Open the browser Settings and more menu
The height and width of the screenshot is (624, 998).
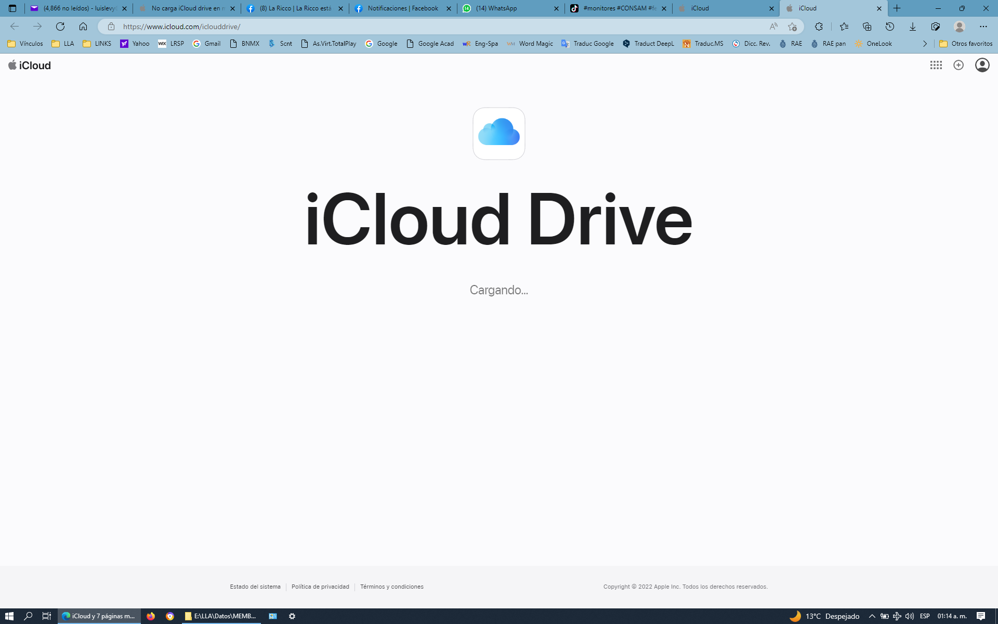coord(983,27)
